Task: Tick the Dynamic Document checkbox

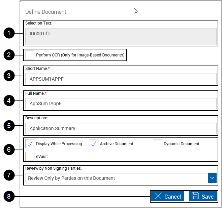Action: (157, 143)
